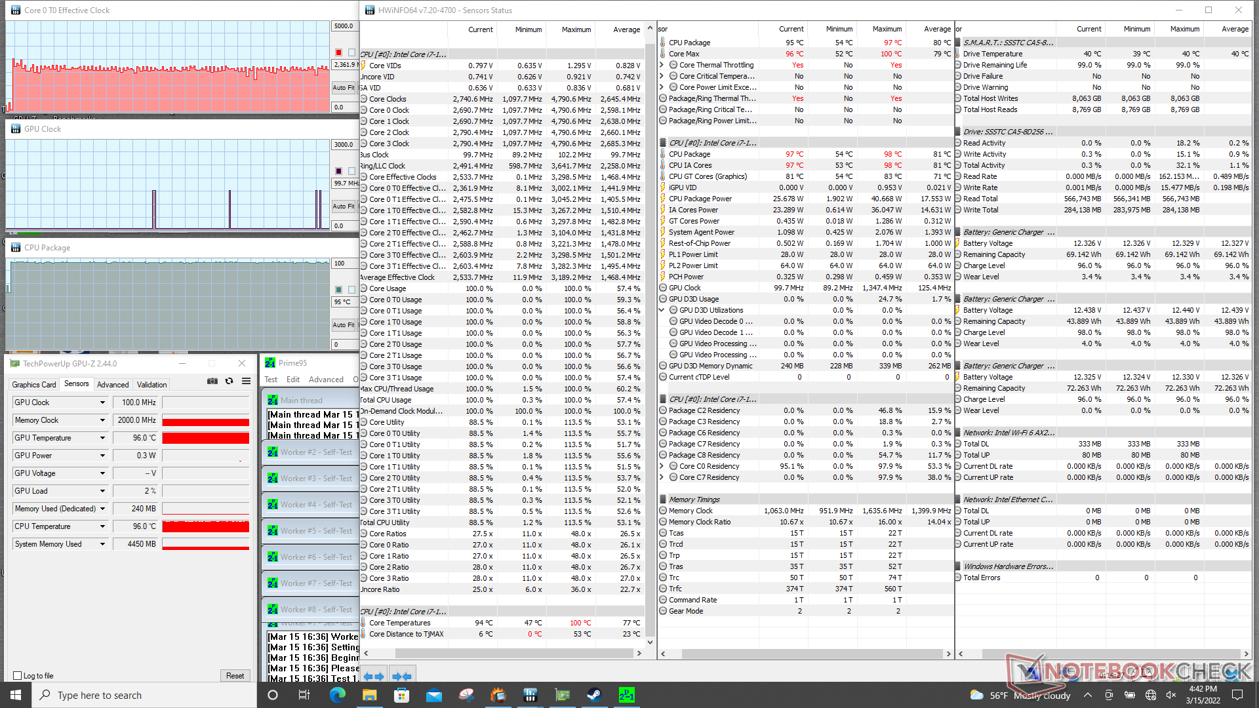Viewport: 1259px width, 708px height.
Task: Open the Memory Clock sensor dropdown
Action: 102,420
